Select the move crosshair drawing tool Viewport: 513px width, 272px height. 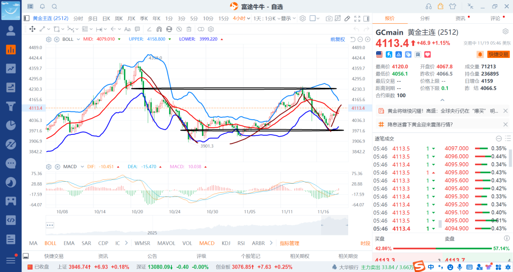click(x=32, y=29)
